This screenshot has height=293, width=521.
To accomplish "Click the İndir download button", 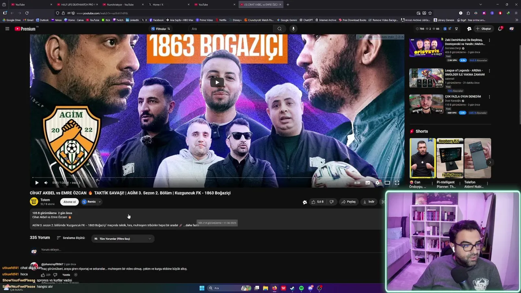I will [x=369, y=202].
